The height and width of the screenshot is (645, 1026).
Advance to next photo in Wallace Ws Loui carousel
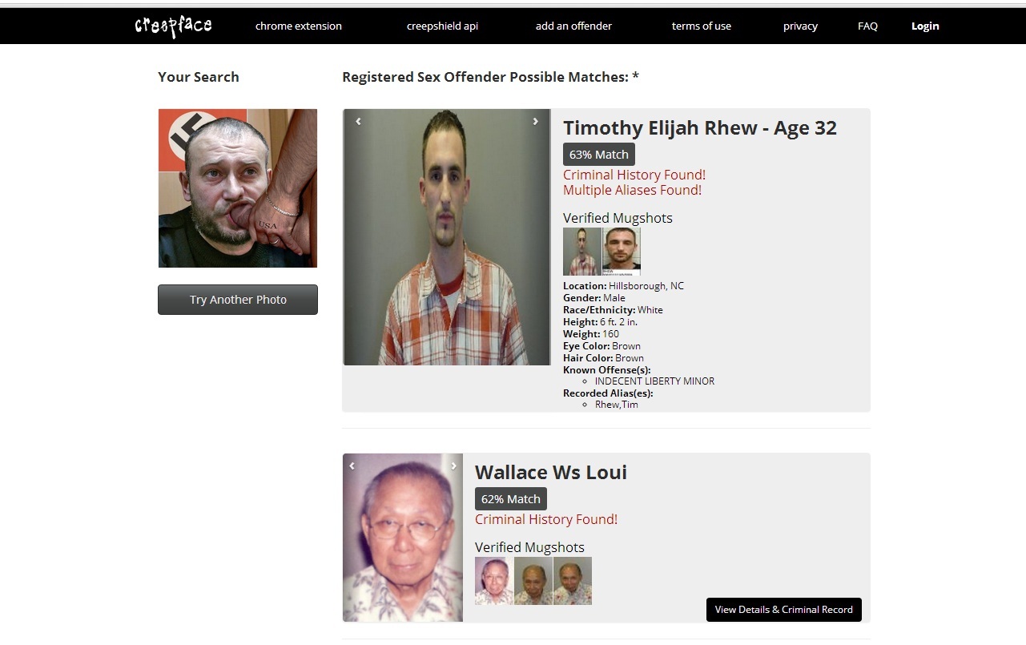pyautogui.click(x=454, y=466)
